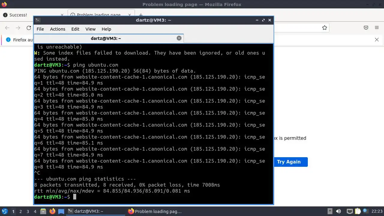Screen dimensions: 384x216
Task: Click the 'PING ubuntu.com (185.125.190.20)' line
Action: [115, 71]
